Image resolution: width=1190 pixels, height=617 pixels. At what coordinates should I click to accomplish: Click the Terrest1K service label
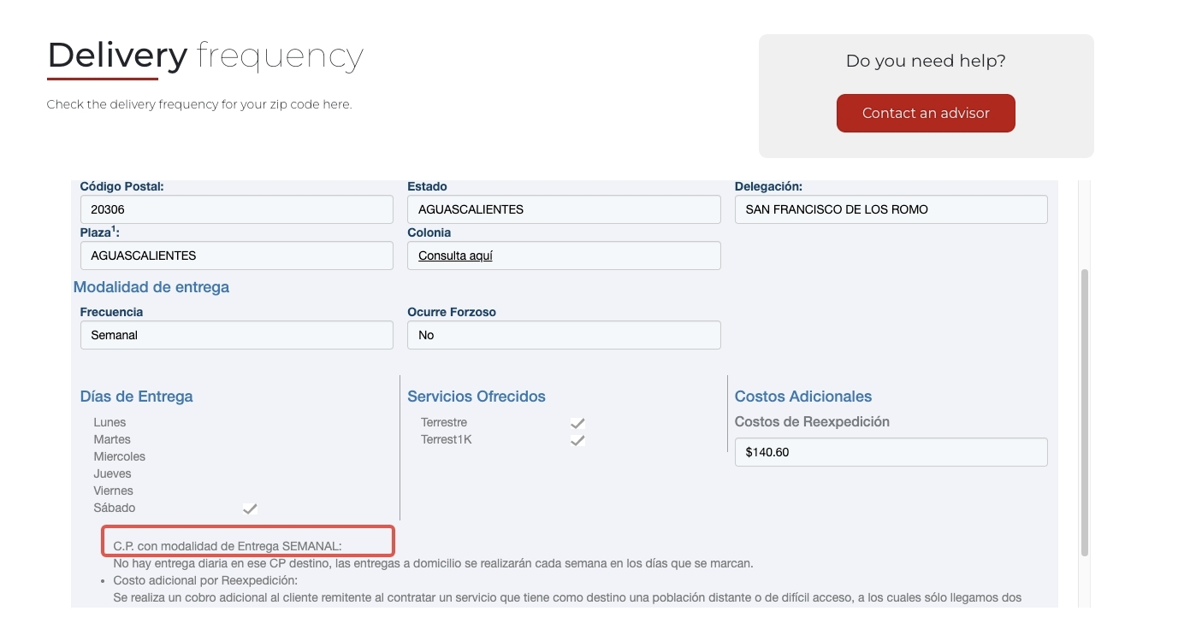(447, 439)
